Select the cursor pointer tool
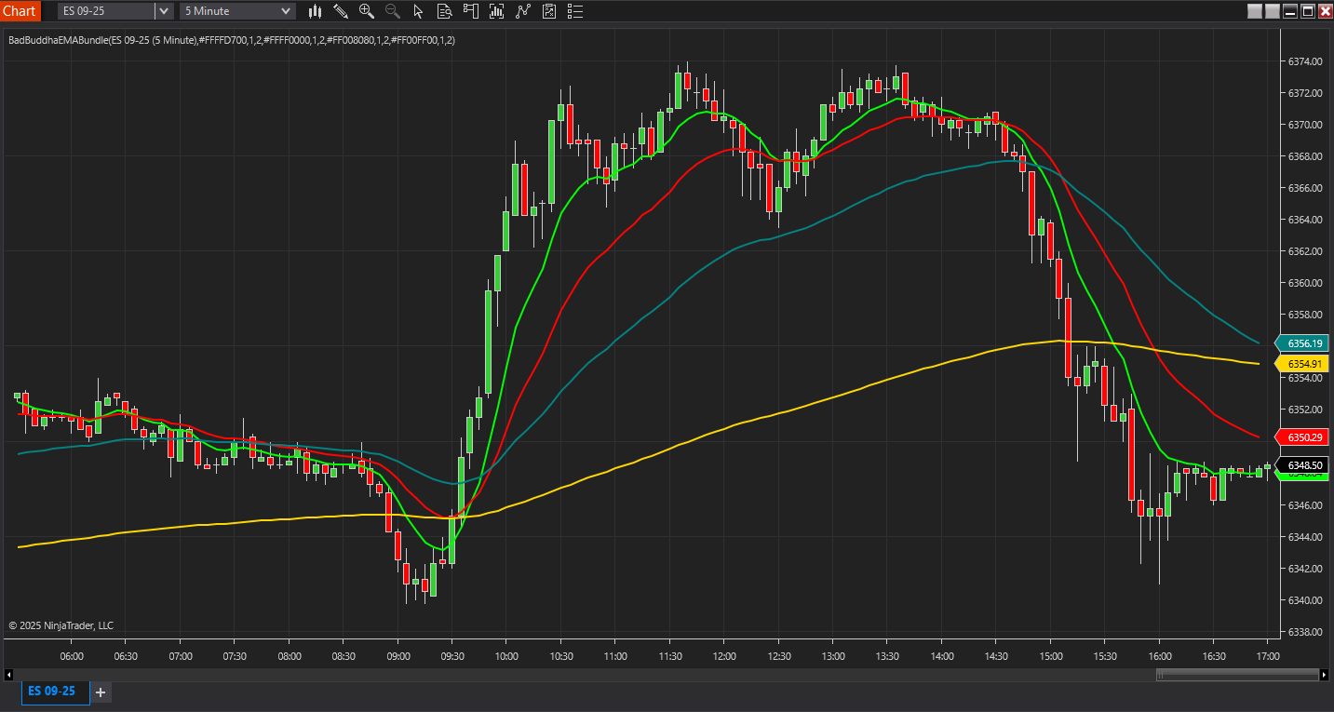This screenshot has height=712, width=1334. click(418, 11)
